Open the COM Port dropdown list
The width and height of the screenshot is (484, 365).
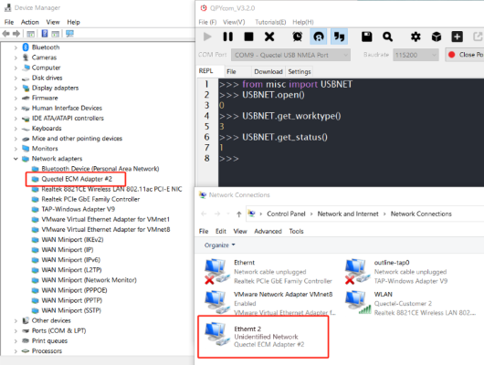point(290,55)
